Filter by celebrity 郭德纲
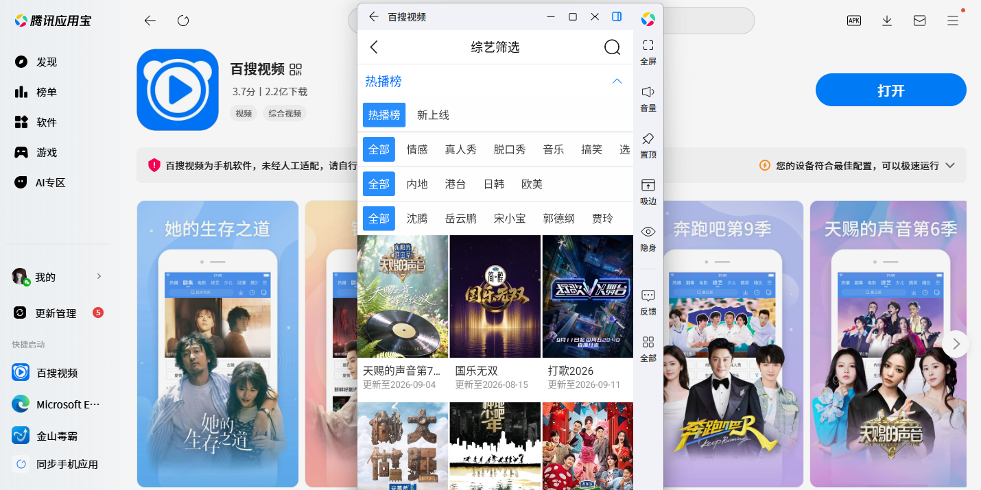The width and height of the screenshot is (981, 490). tap(559, 218)
